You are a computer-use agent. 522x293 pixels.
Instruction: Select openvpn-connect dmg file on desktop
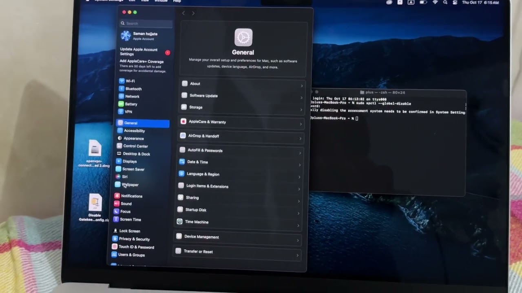click(x=94, y=153)
